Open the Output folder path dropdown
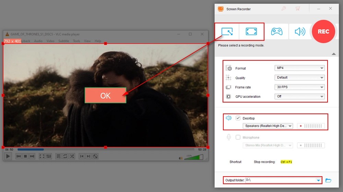Screen dimensions: 343x192 coord(318,180)
